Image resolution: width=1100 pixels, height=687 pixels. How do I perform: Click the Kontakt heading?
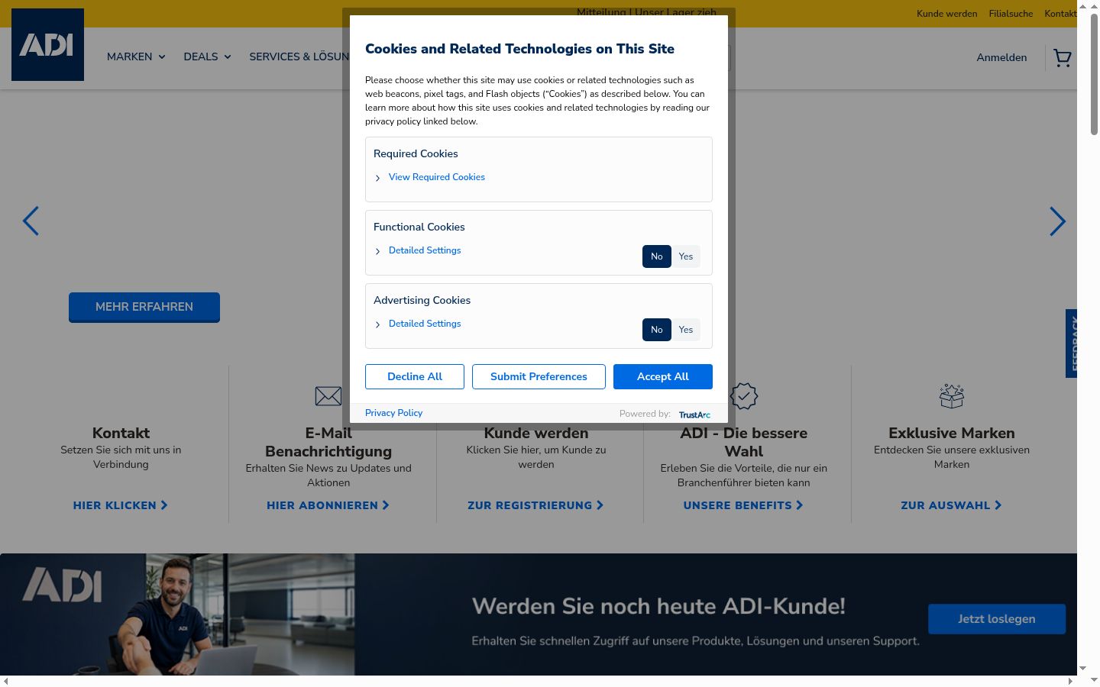[x=121, y=433]
